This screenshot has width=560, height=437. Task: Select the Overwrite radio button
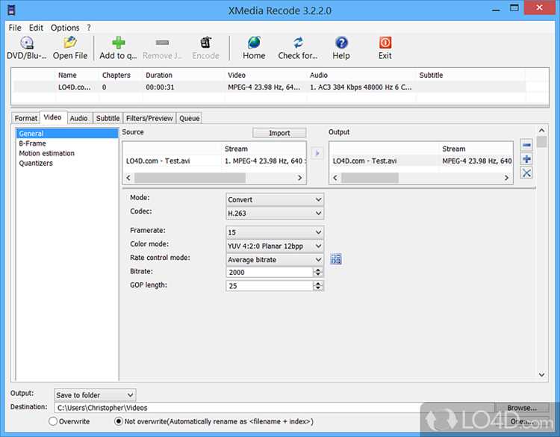[53, 421]
